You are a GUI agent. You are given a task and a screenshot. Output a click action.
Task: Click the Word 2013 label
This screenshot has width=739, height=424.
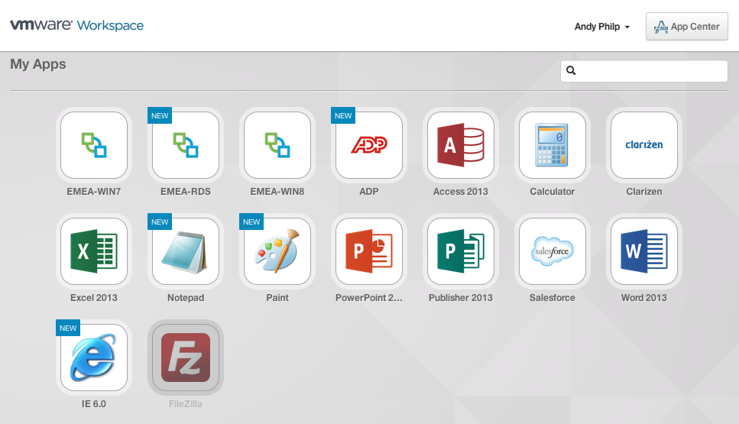point(643,298)
